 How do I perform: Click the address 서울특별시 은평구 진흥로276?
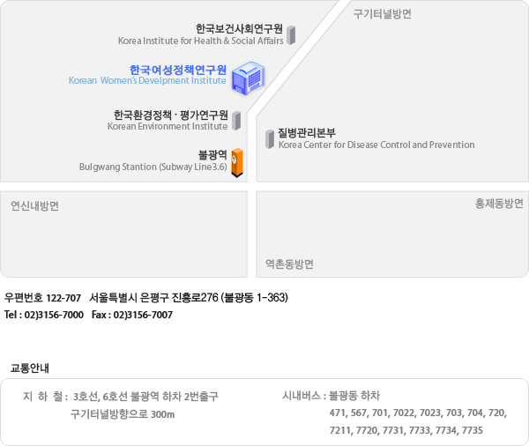(153, 298)
